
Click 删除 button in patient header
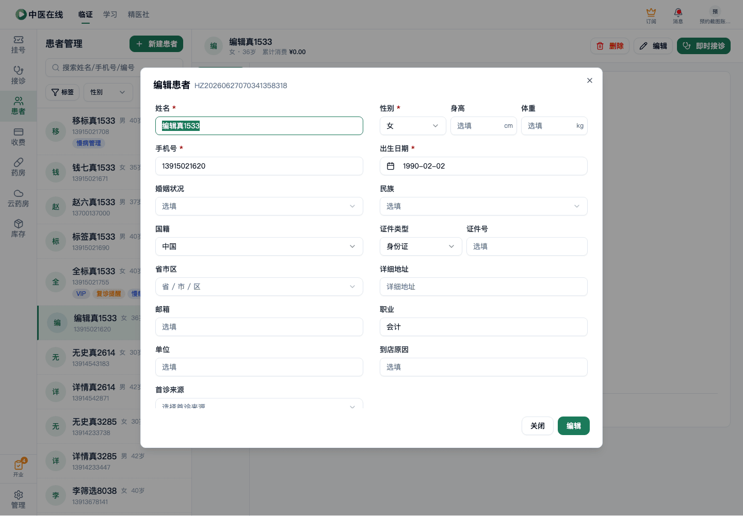[610, 46]
